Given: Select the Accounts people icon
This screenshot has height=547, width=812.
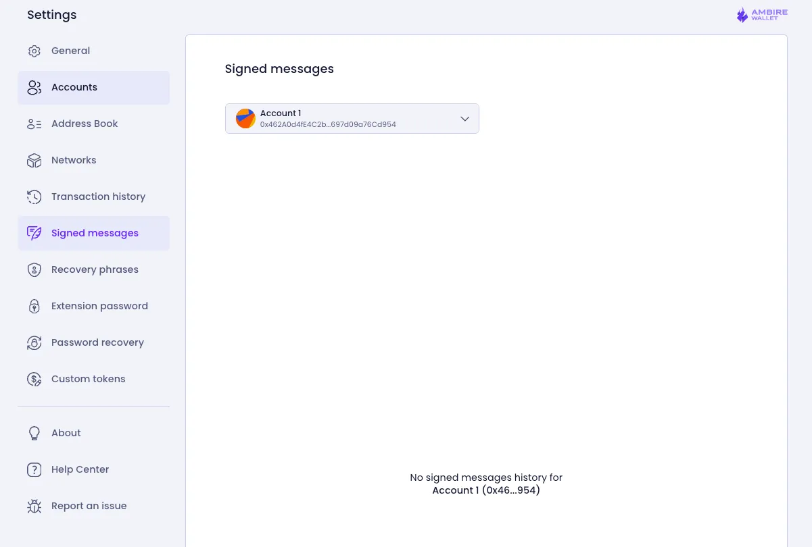Looking at the screenshot, I should [34, 87].
